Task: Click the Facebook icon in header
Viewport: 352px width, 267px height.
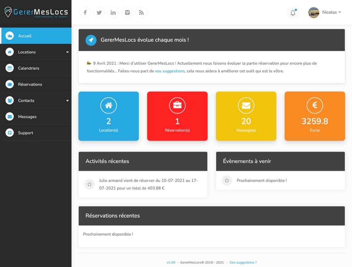Action: pyautogui.click(x=85, y=13)
